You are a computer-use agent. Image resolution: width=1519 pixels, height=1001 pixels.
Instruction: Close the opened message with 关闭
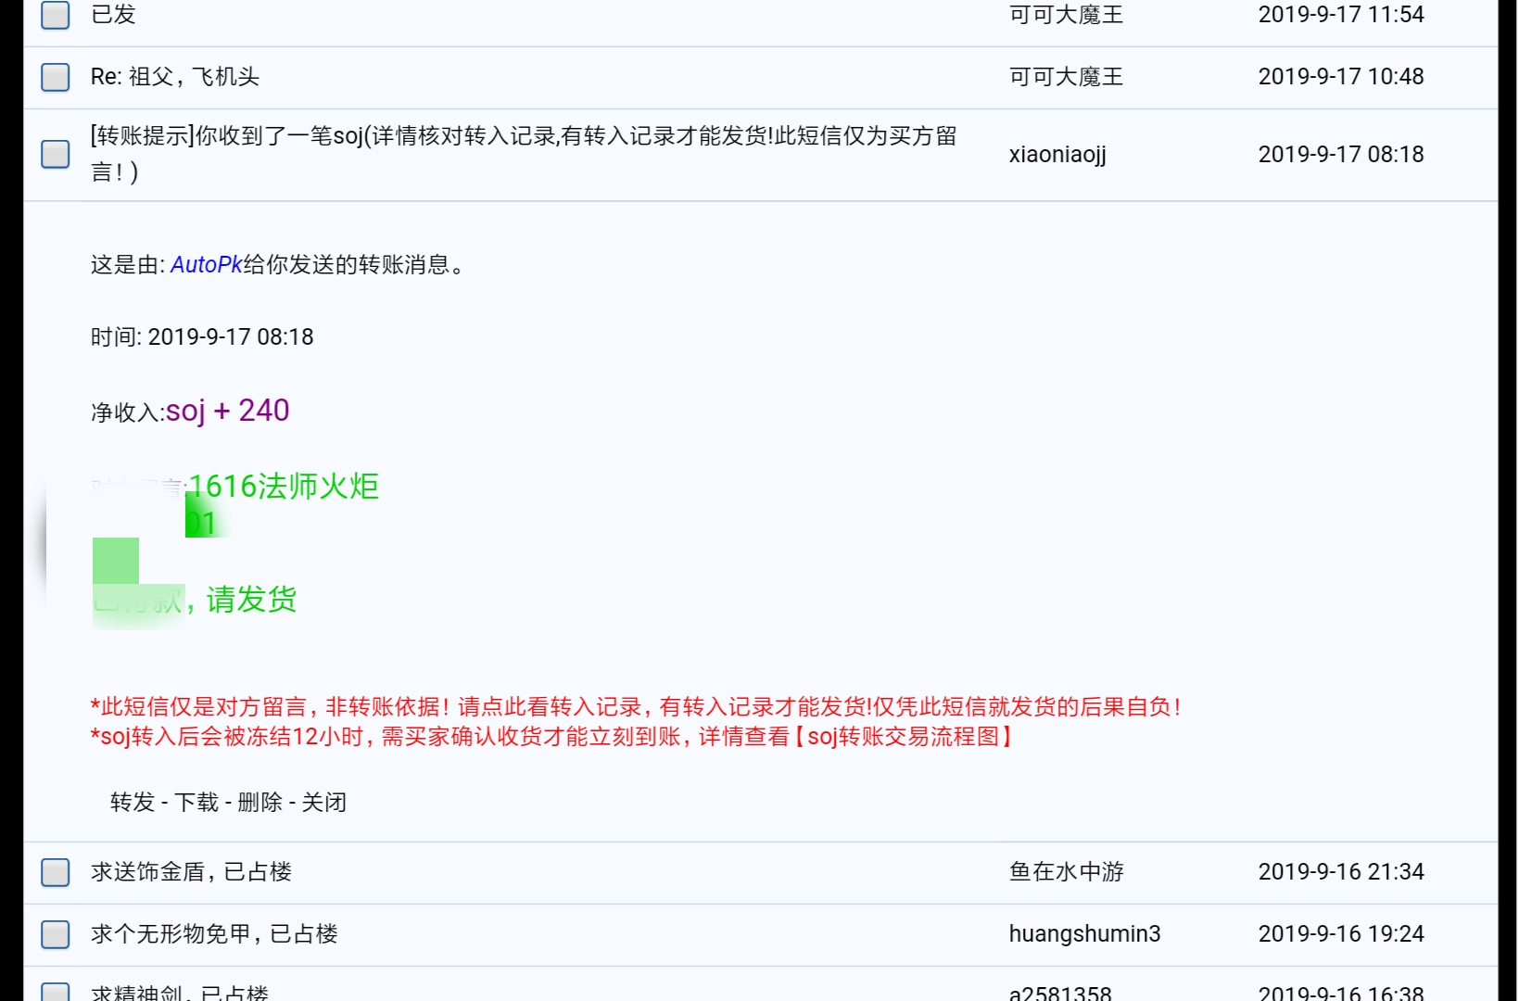point(323,803)
